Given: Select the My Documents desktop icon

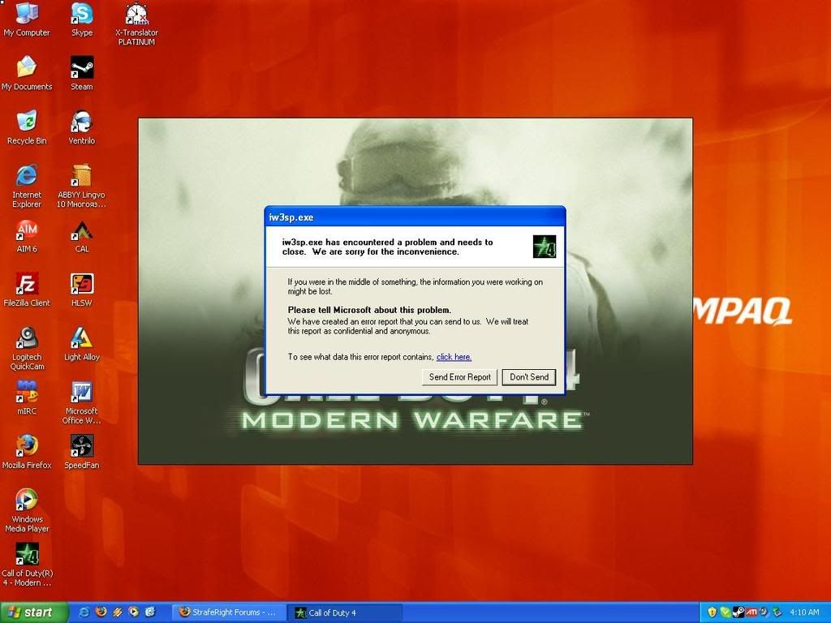Looking at the screenshot, I should [27, 73].
